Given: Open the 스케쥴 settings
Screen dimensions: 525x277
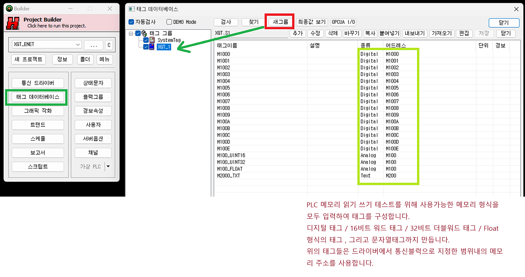Looking at the screenshot, I should [x=38, y=139].
